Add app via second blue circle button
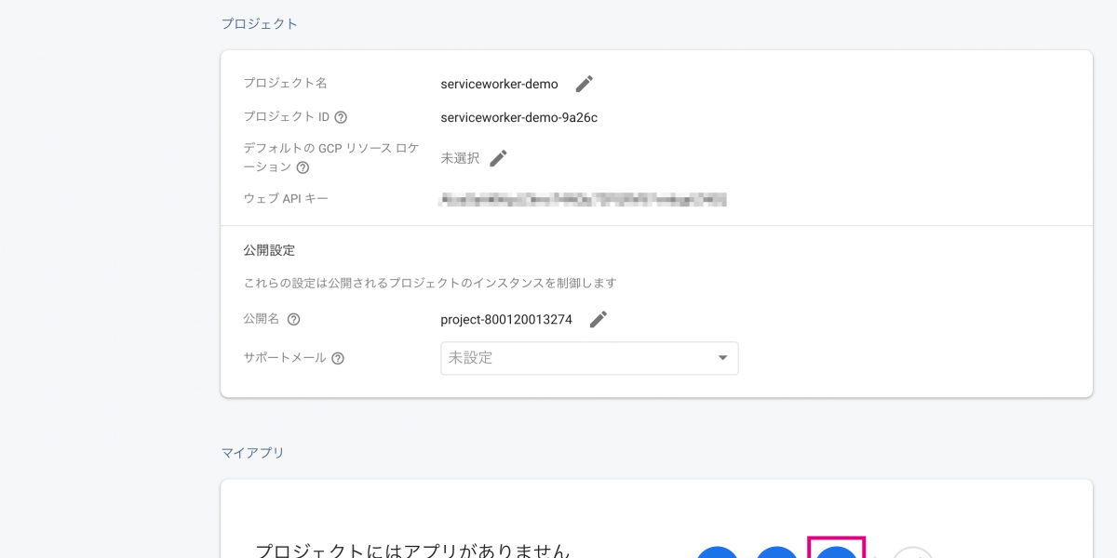 pyautogui.click(x=776, y=552)
